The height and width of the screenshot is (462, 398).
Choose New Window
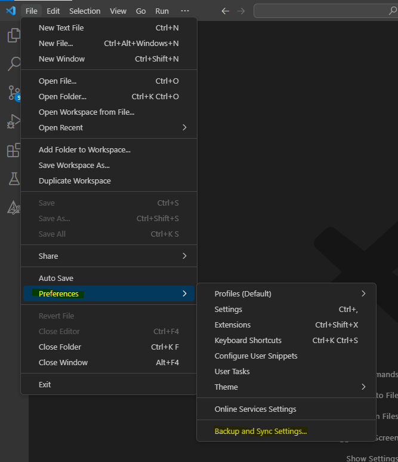109,59
